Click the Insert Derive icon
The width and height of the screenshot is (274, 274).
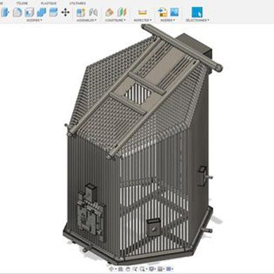(x=162, y=12)
